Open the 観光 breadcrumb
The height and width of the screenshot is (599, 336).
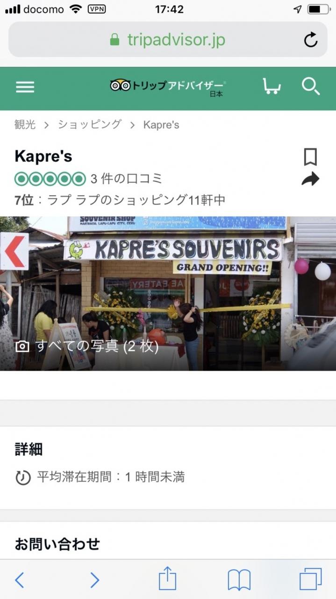coord(25,125)
